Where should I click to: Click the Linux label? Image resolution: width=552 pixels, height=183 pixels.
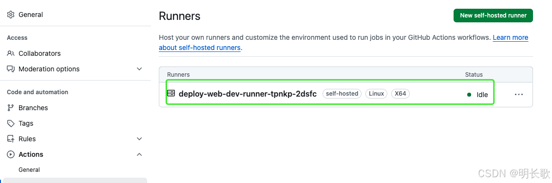[x=376, y=94]
